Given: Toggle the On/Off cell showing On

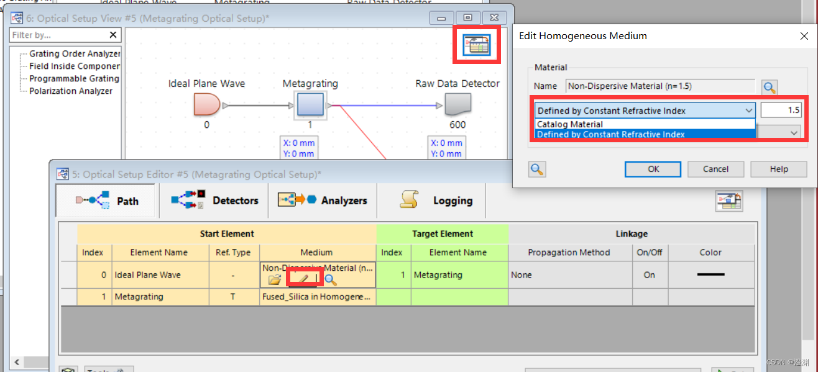Looking at the screenshot, I should point(649,275).
